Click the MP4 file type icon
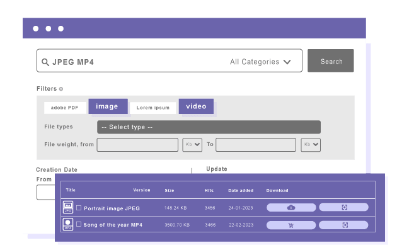The height and width of the screenshot is (250, 397). [x=68, y=224]
